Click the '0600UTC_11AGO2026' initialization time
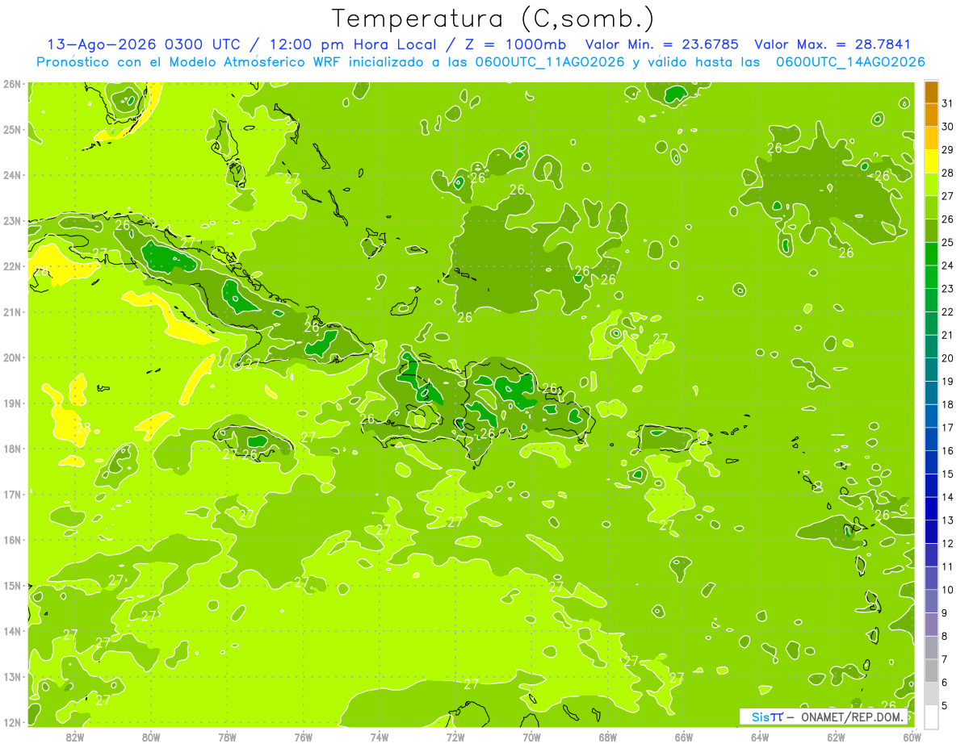 click(548, 62)
